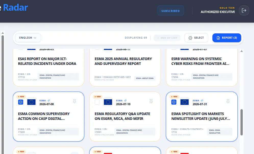
Task: Click the EU flag on the 2026-07-31 card
Action: coord(185,102)
